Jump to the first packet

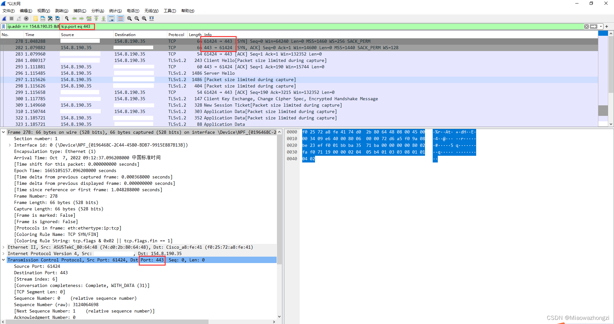(x=96, y=19)
